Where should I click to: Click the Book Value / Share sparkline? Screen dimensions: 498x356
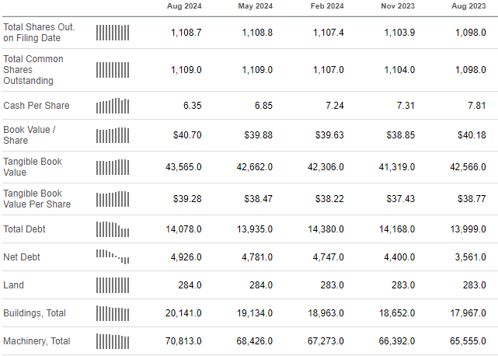pos(113,135)
